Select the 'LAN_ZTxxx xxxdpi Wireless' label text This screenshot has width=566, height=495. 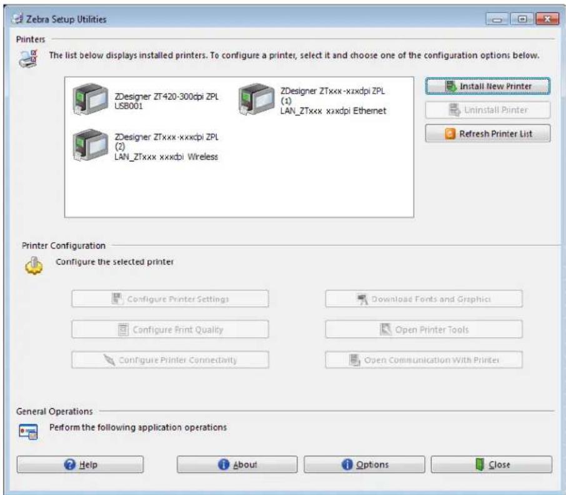[x=166, y=157]
